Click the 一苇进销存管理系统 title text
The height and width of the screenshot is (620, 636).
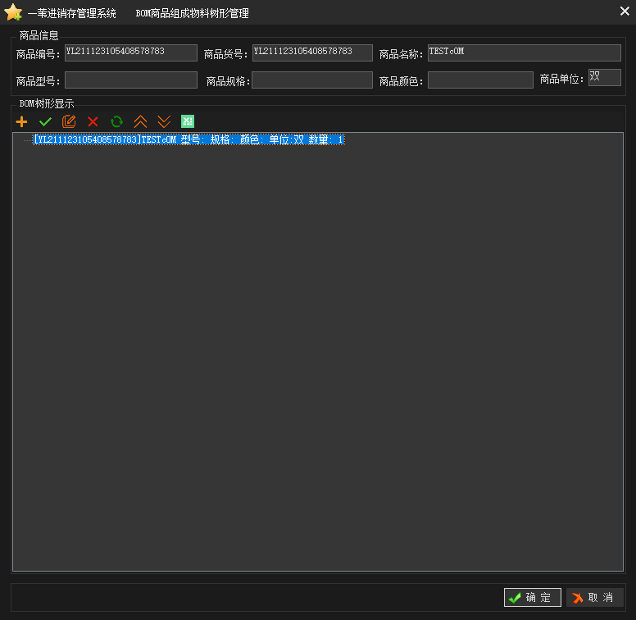72,13
